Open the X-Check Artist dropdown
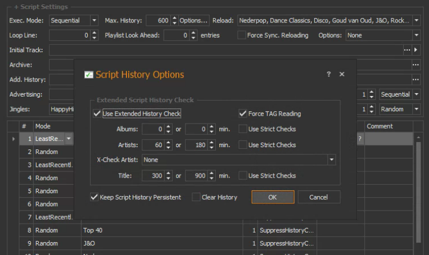The height and width of the screenshot is (255, 429). [332, 160]
